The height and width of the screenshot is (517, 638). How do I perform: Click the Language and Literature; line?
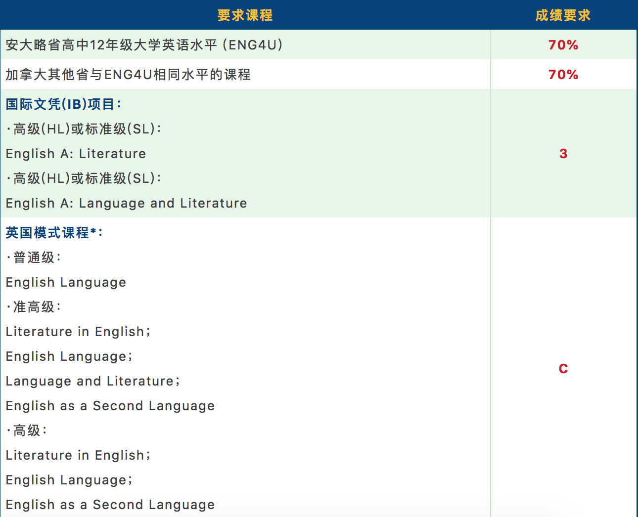[x=92, y=381]
